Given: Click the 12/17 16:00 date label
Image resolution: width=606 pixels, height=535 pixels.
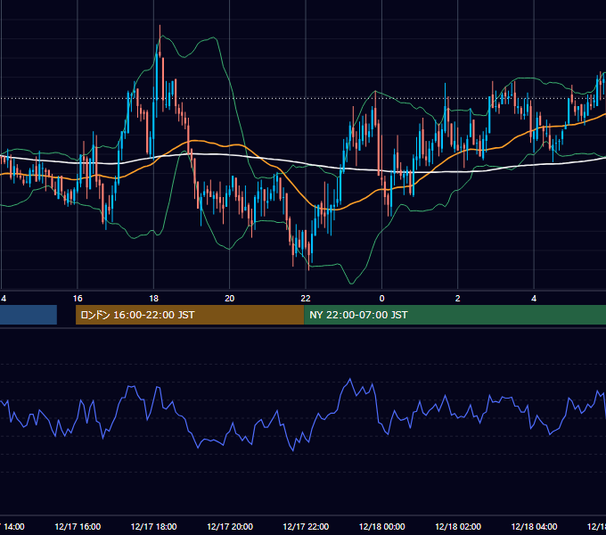Looking at the screenshot, I should tap(78, 527).
